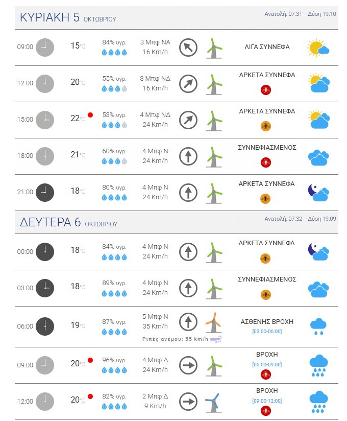
Task: Click the moon-and-cloud icon at Sunday 21:00
Action: pos(318,193)
